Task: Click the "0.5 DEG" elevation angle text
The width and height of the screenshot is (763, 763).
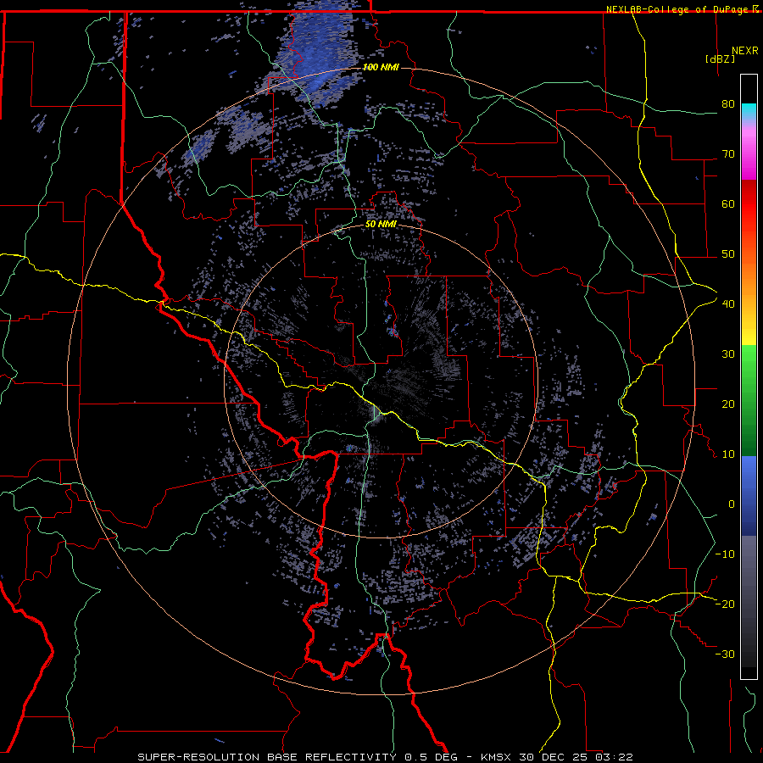Action: coord(432,757)
